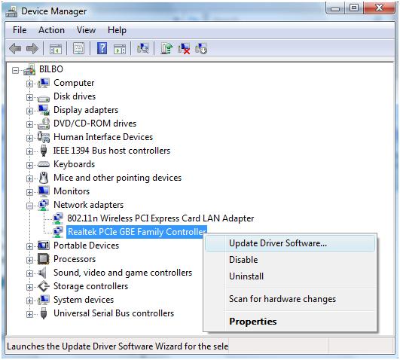Image resolution: width=400 pixels, height=360 pixels.
Task: Click the Forward arrow toolbar icon
Action: pos(32,48)
